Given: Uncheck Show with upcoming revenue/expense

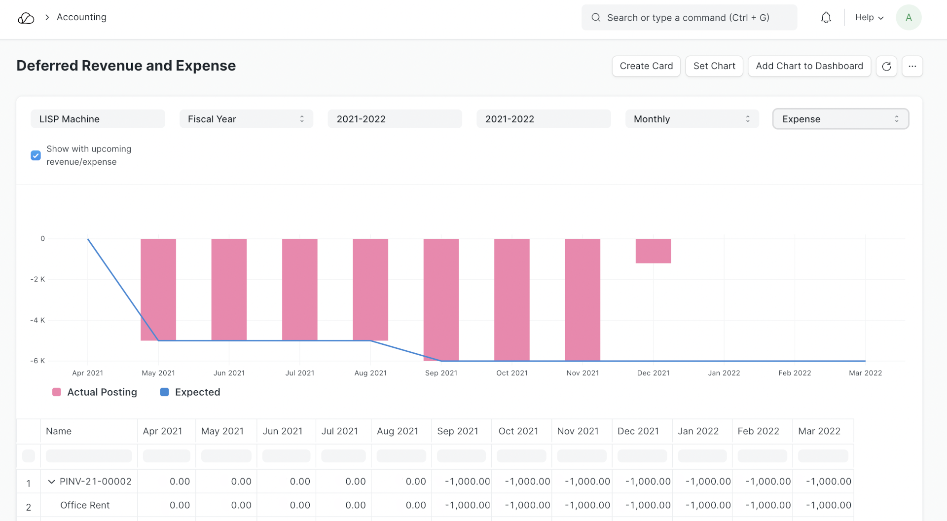Looking at the screenshot, I should pos(36,155).
